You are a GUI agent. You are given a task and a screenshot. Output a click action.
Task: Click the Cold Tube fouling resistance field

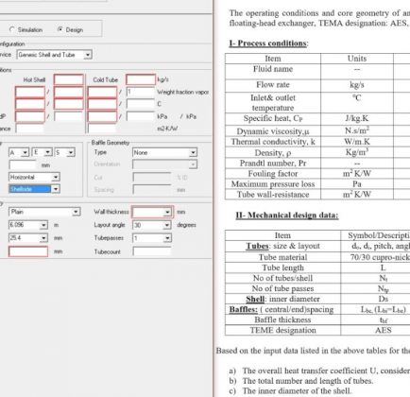102,129
